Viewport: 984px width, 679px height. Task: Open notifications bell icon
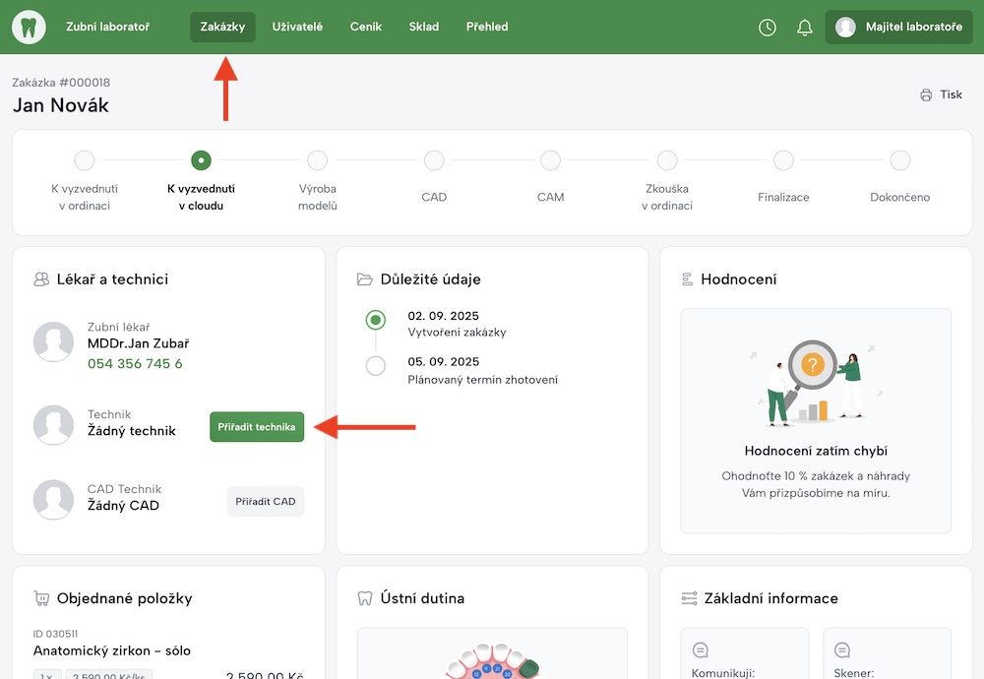[805, 28]
